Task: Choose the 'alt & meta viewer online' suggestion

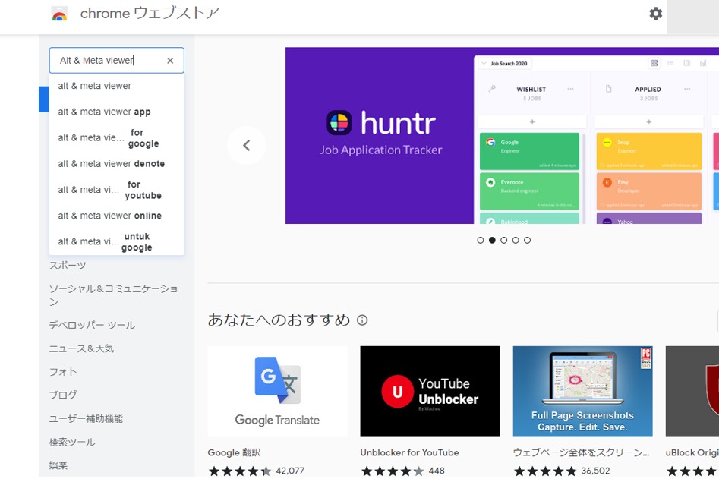Action: point(116,216)
